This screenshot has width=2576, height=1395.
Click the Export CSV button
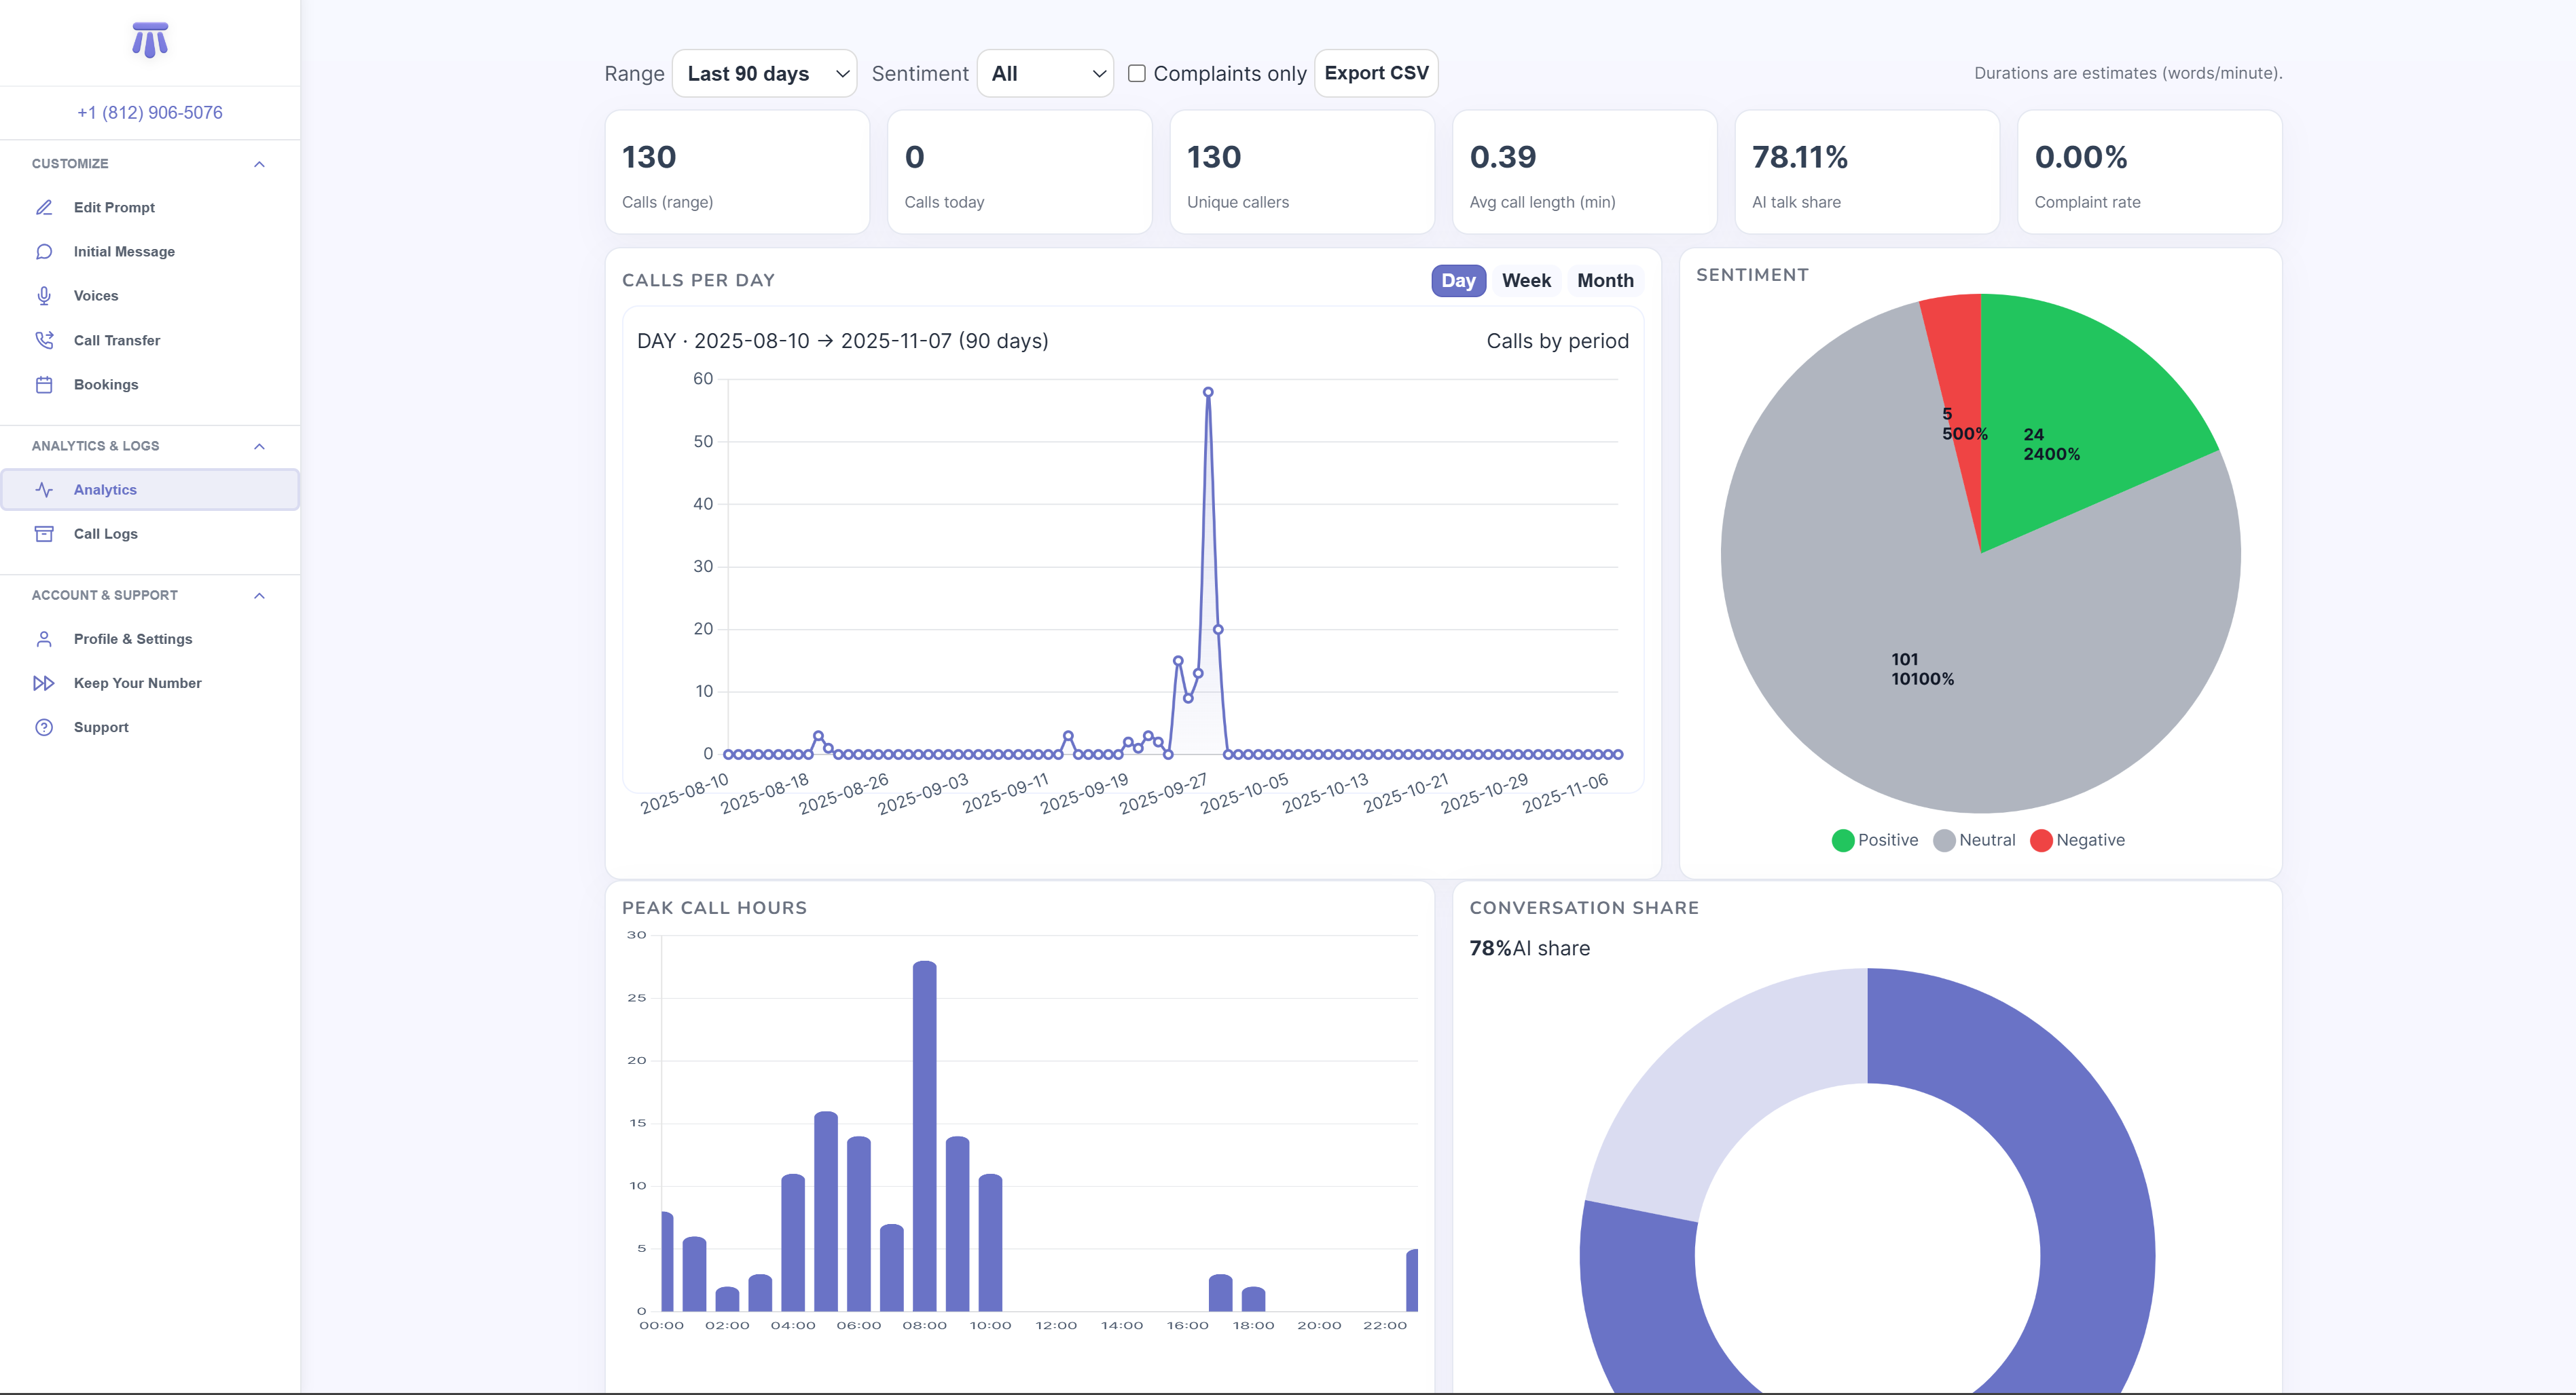[1376, 73]
